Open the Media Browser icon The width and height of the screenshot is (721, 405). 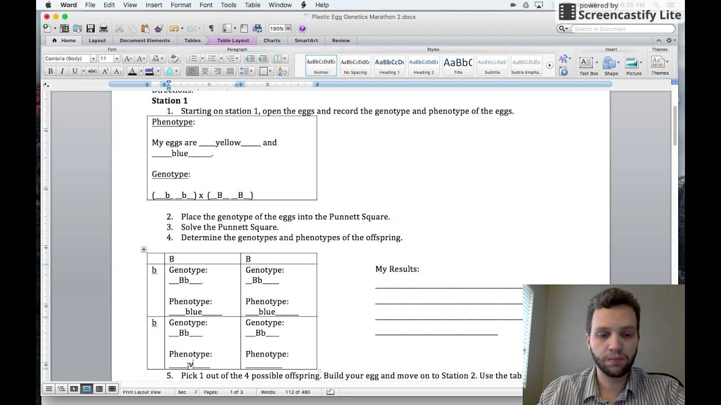coord(257,28)
